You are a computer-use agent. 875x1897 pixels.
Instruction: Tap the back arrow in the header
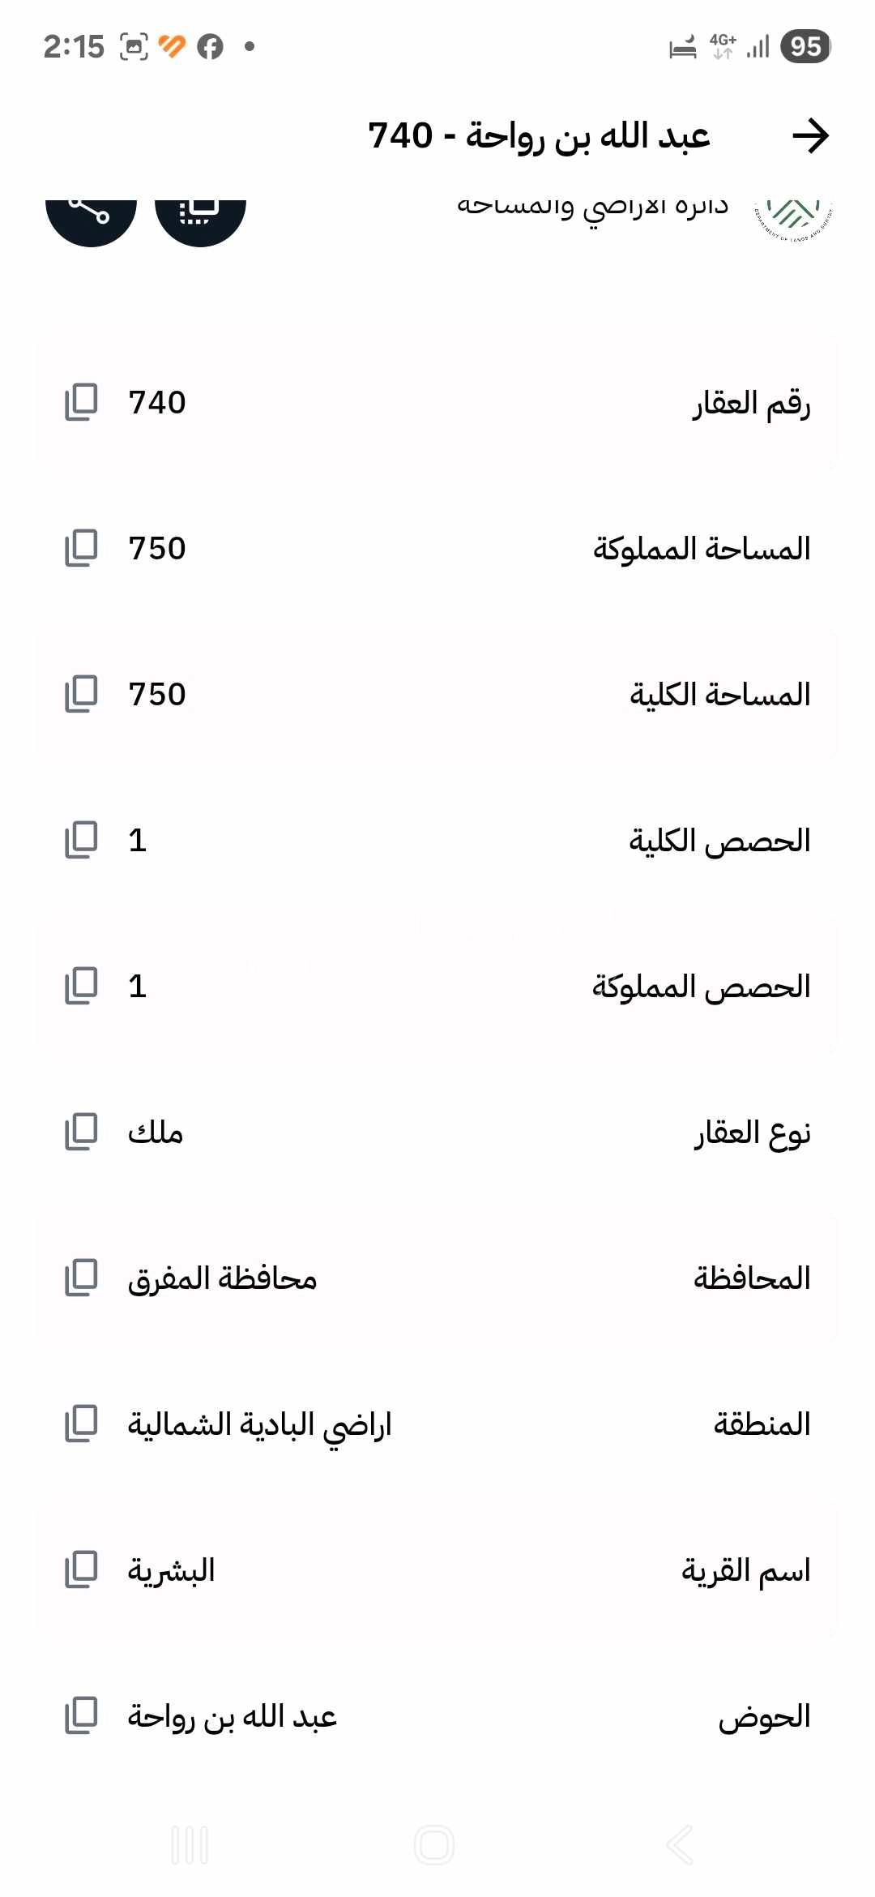pyautogui.click(x=810, y=135)
